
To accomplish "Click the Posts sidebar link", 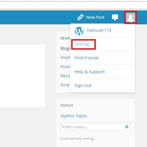I will click(65, 67).
